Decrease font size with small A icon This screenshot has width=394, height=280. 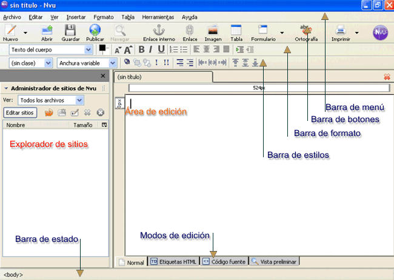(118, 50)
